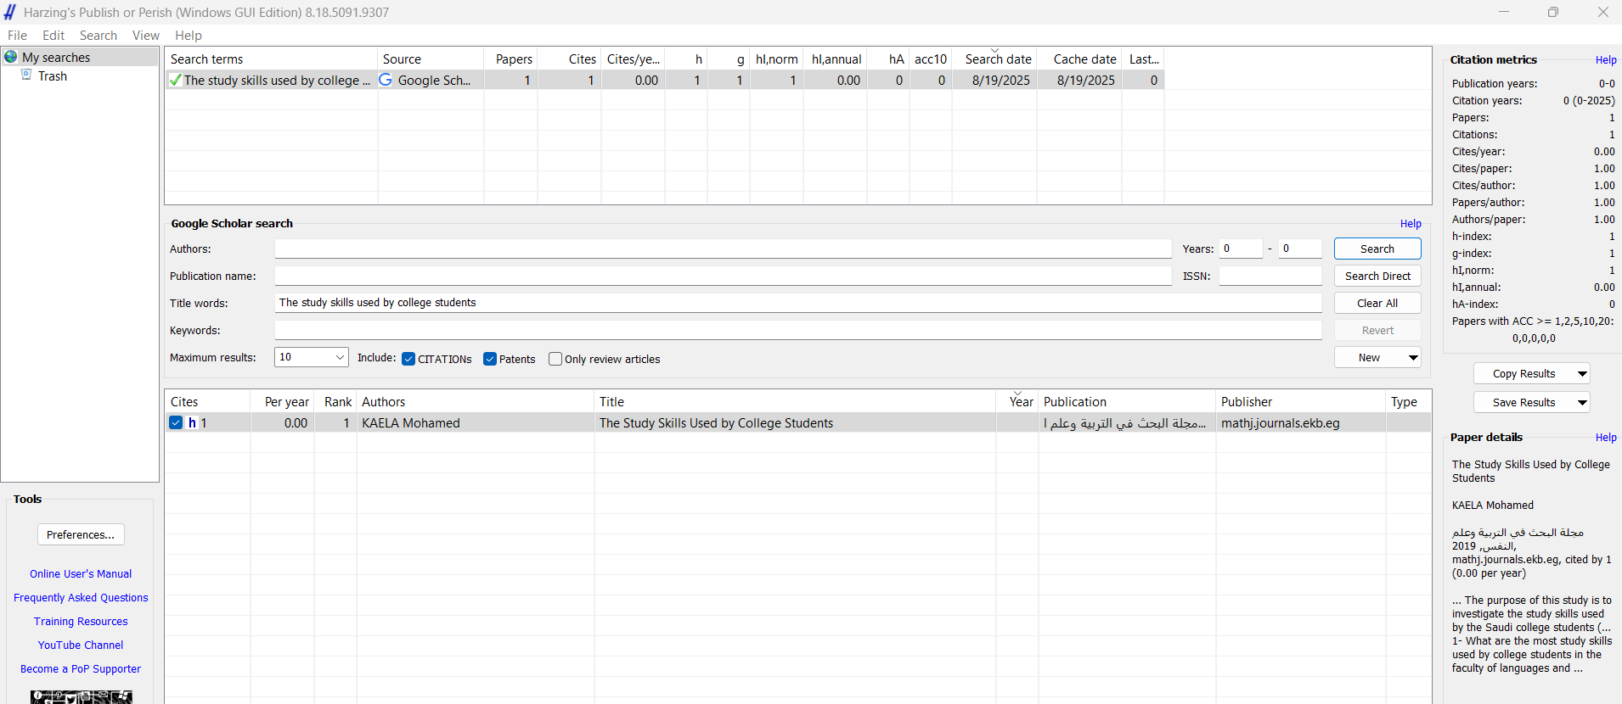Sort by the Source column header
This screenshot has width=1622, height=704.
tap(431, 59)
